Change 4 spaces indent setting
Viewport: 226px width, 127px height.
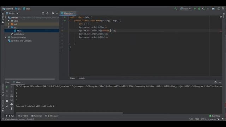(x=212, y=119)
